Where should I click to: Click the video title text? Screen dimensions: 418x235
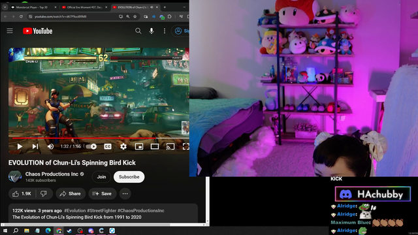[72, 163]
